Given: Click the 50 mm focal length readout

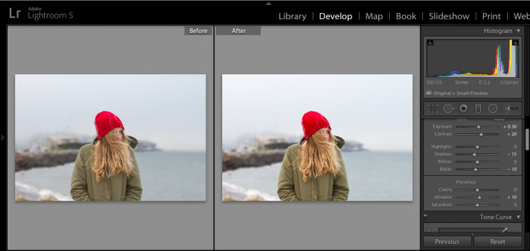Looking at the screenshot, I should pos(462,83).
